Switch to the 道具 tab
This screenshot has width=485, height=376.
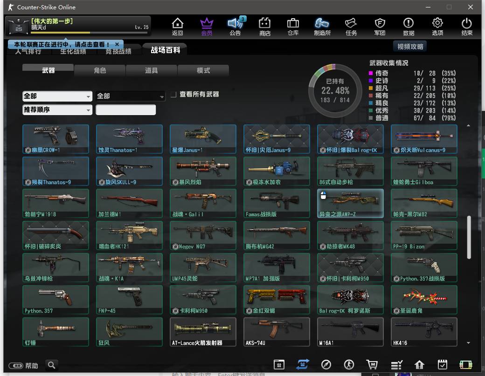click(x=151, y=70)
